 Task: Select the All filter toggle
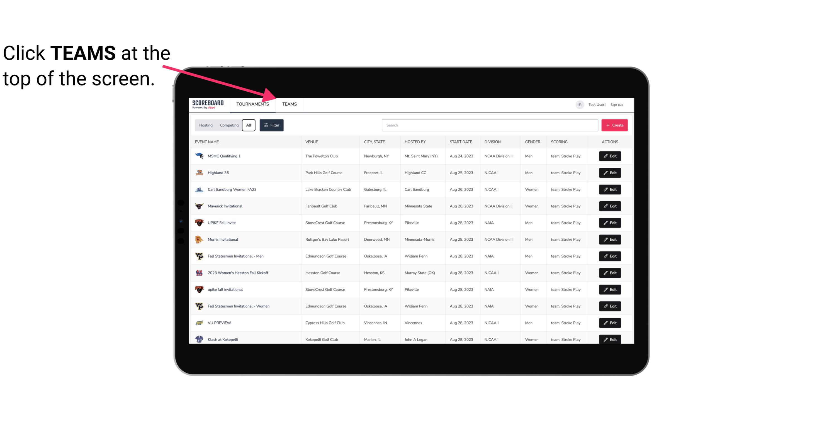coord(249,125)
